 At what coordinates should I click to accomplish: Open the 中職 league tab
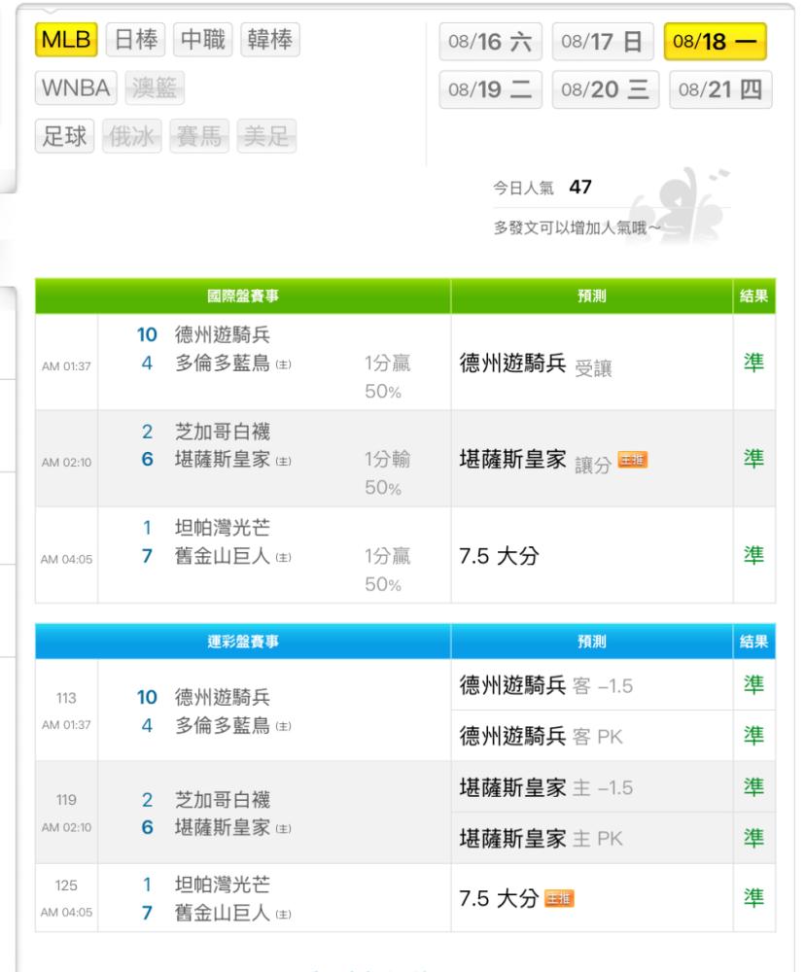pyautogui.click(x=203, y=40)
